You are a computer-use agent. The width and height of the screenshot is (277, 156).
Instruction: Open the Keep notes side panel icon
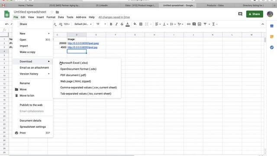(x=272, y=36)
